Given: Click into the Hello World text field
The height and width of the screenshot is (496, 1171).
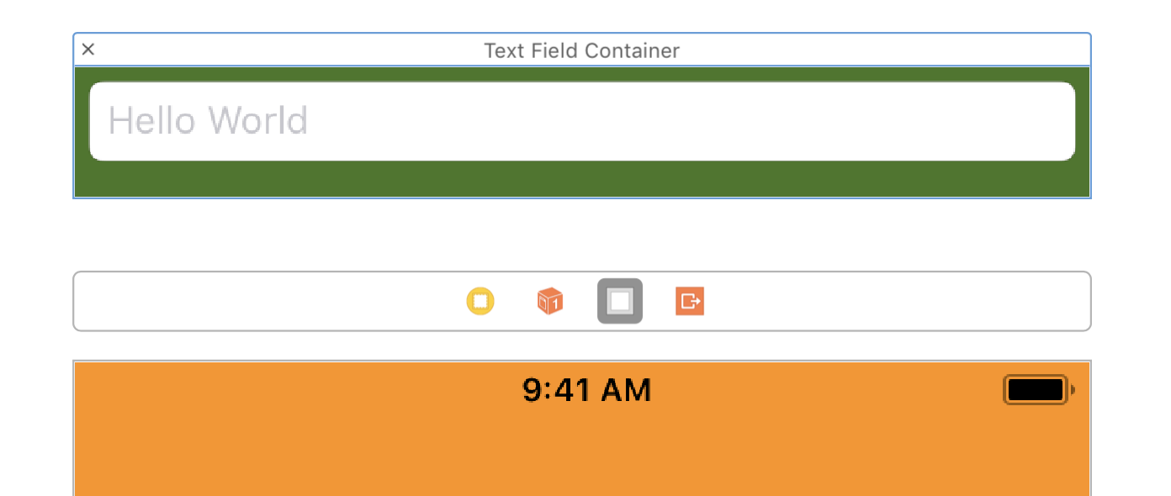Looking at the screenshot, I should (580, 121).
